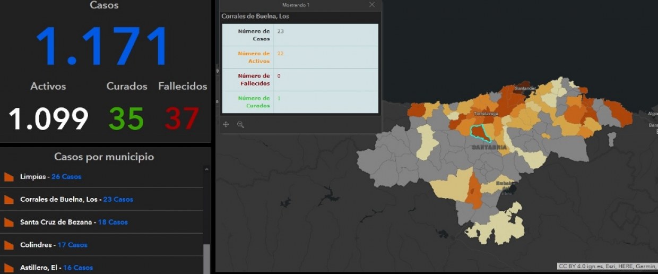Open Colindres 17 Casos in the list

(54, 245)
